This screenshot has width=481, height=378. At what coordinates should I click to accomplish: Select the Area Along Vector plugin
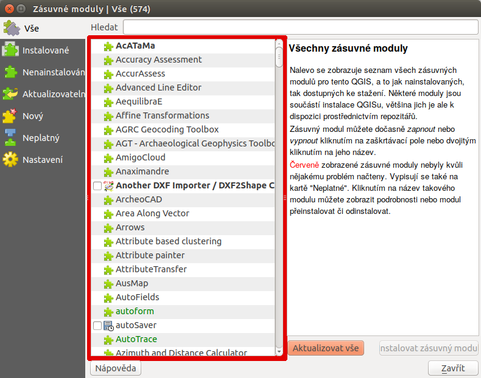(183, 213)
